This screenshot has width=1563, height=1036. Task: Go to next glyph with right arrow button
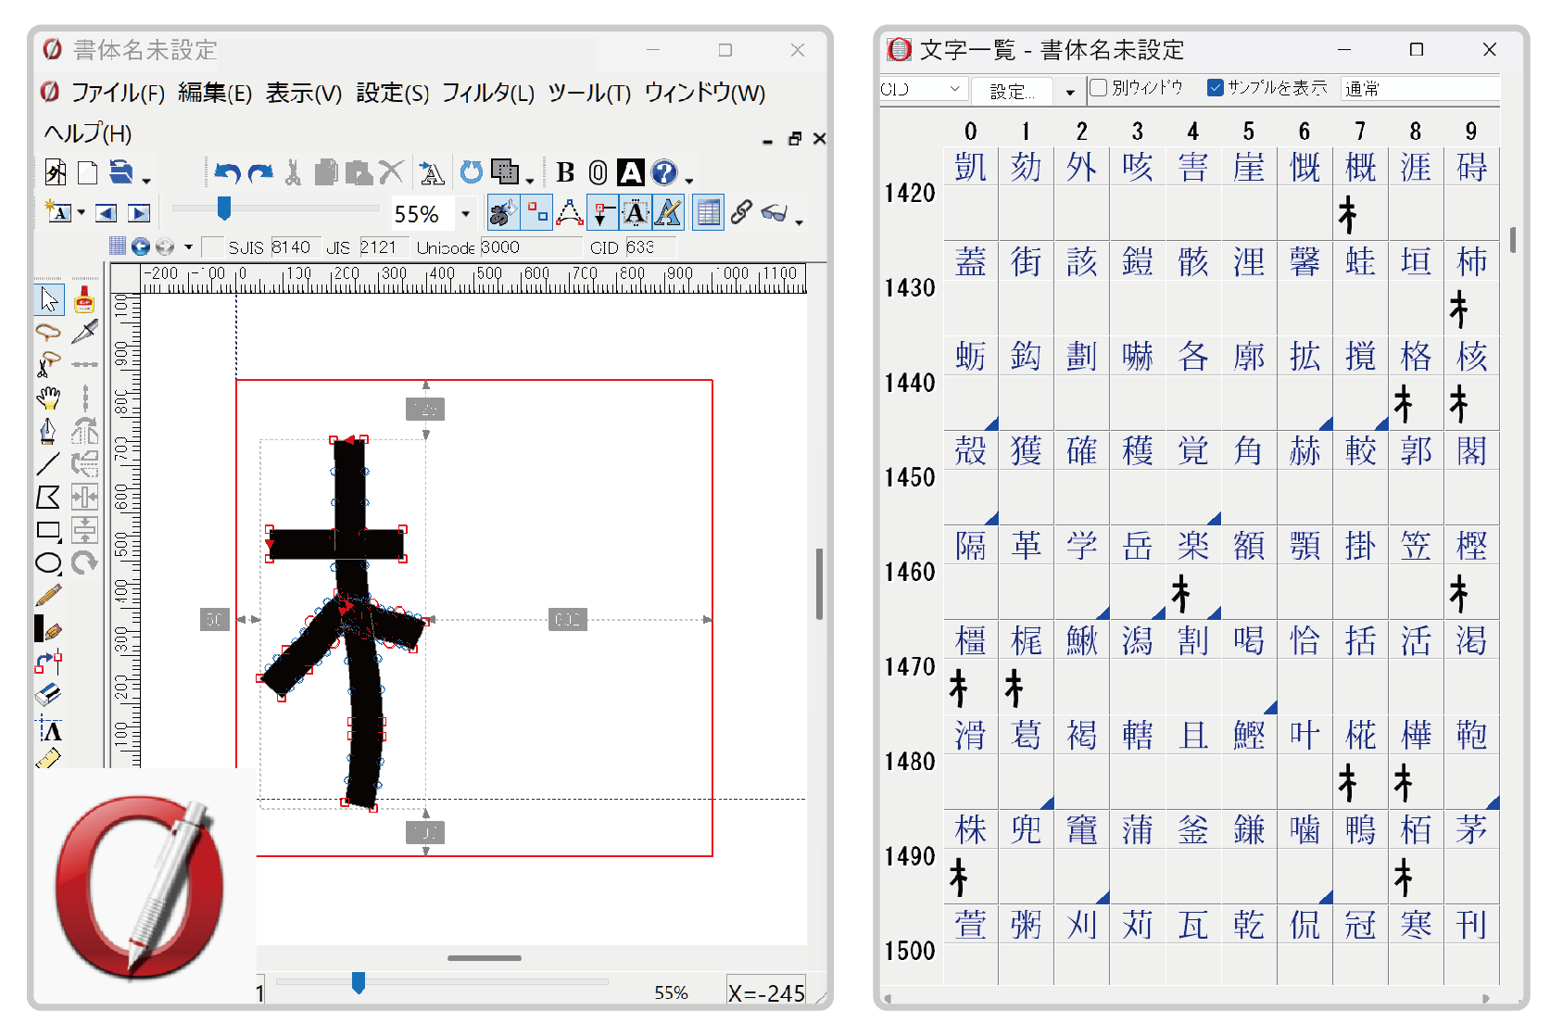[139, 214]
